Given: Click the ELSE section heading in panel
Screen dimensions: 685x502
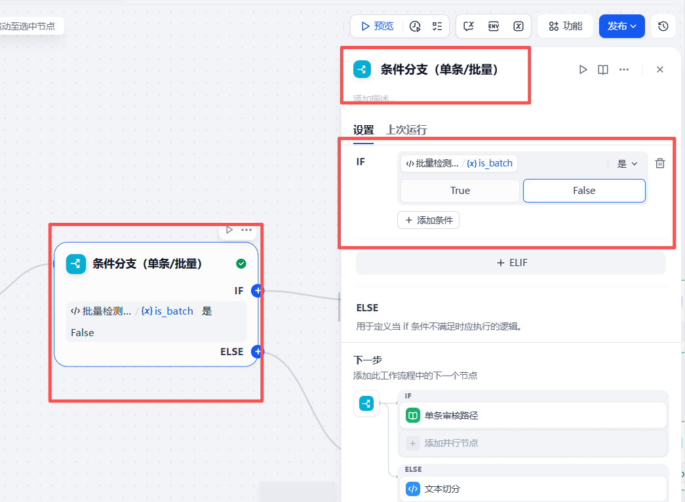Looking at the screenshot, I should [367, 307].
